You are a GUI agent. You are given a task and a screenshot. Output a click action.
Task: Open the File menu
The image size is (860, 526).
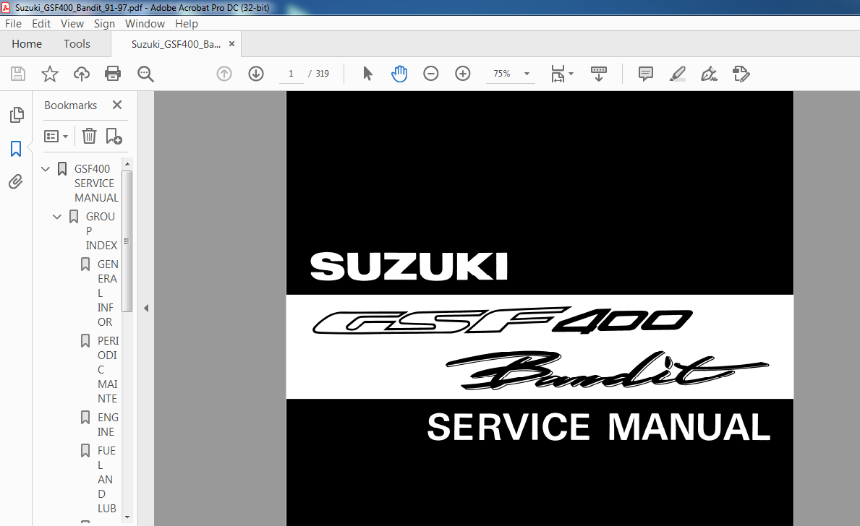click(13, 24)
